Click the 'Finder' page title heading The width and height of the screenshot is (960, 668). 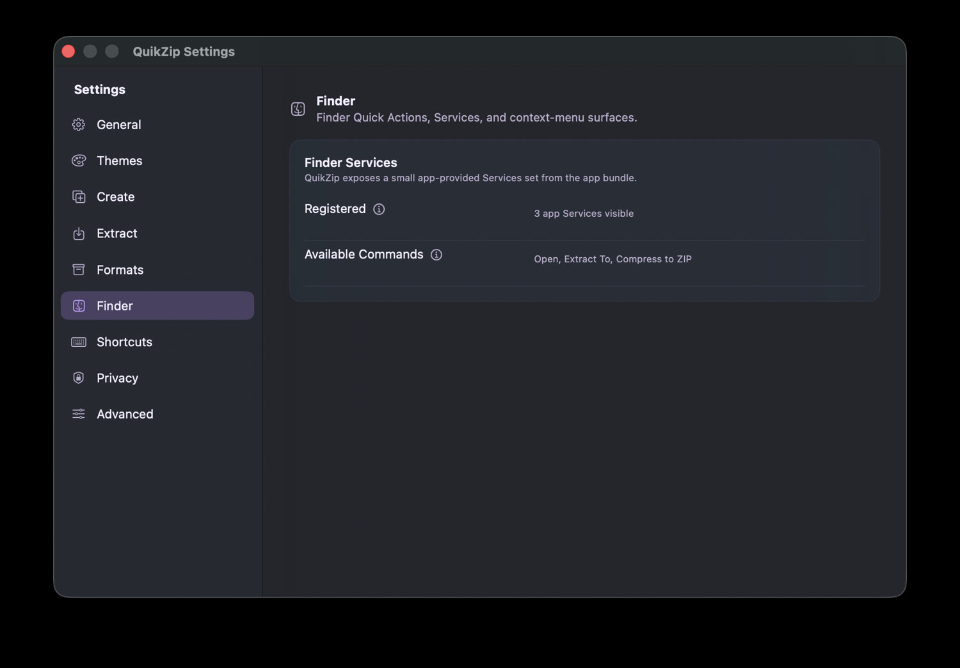336,101
